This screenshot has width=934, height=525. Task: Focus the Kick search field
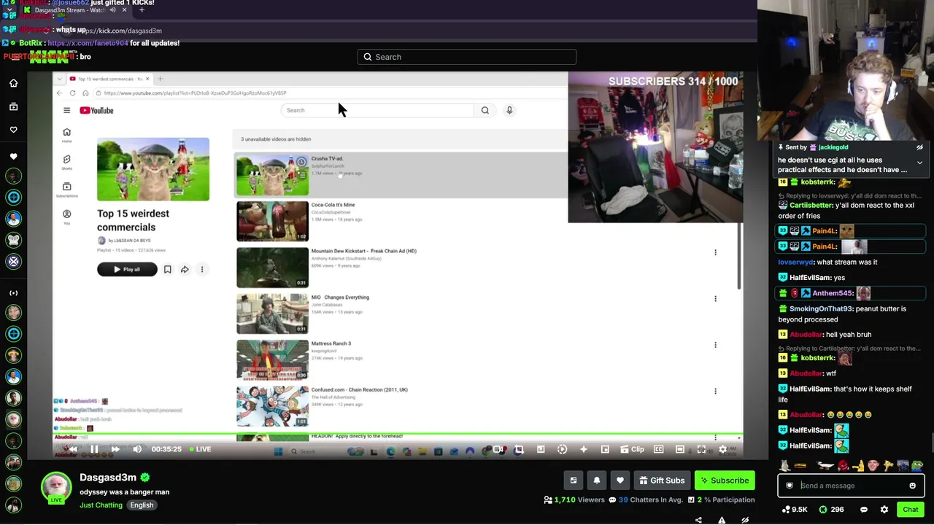467,57
